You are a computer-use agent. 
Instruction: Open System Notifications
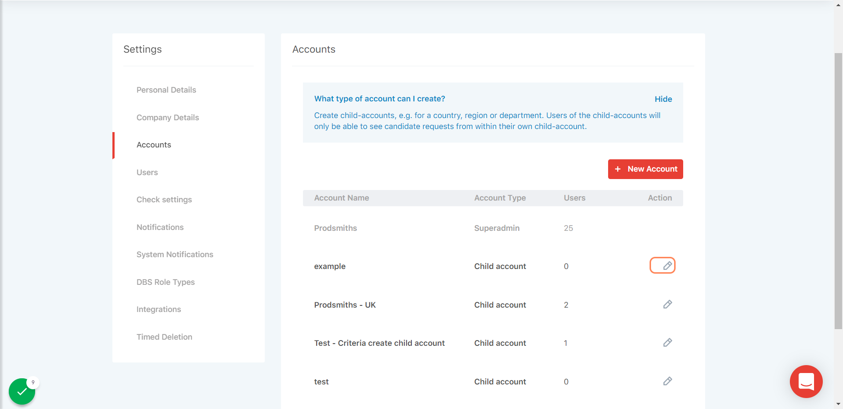[x=175, y=255]
